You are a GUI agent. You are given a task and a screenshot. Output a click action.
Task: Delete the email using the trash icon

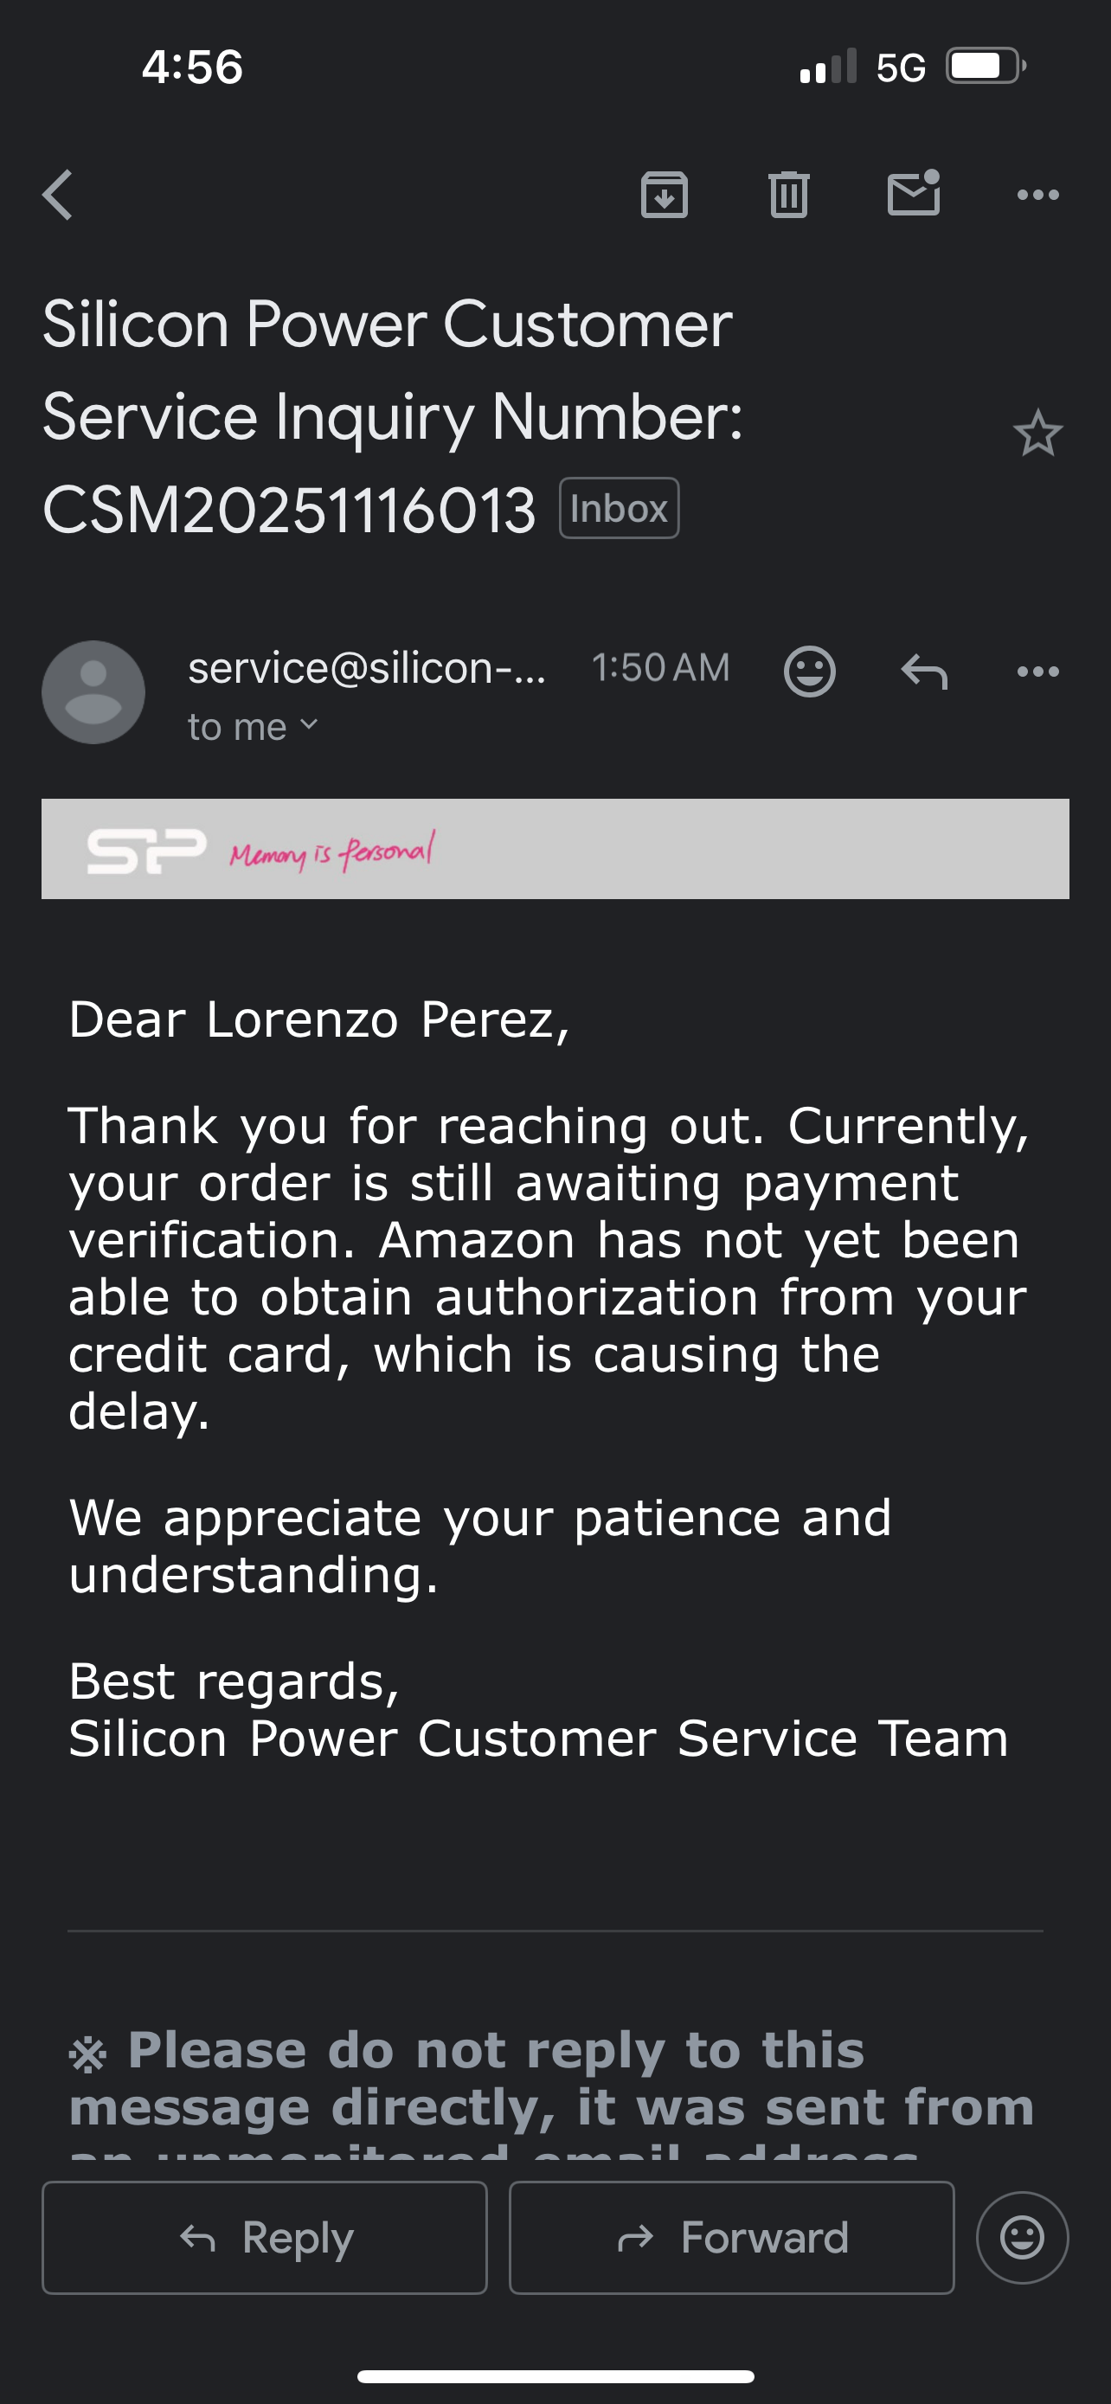click(788, 195)
